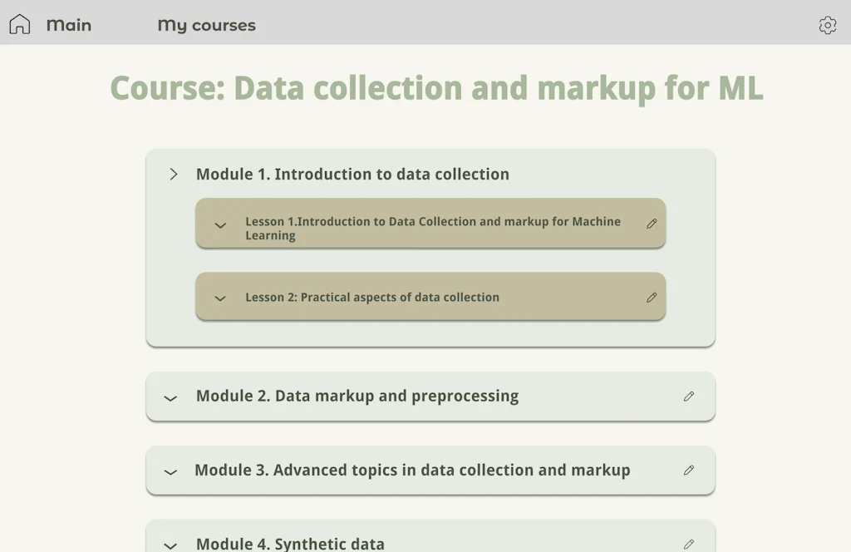Edit Lesson 2 using its pencil icon
Screen dimensions: 851x552
(x=652, y=296)
